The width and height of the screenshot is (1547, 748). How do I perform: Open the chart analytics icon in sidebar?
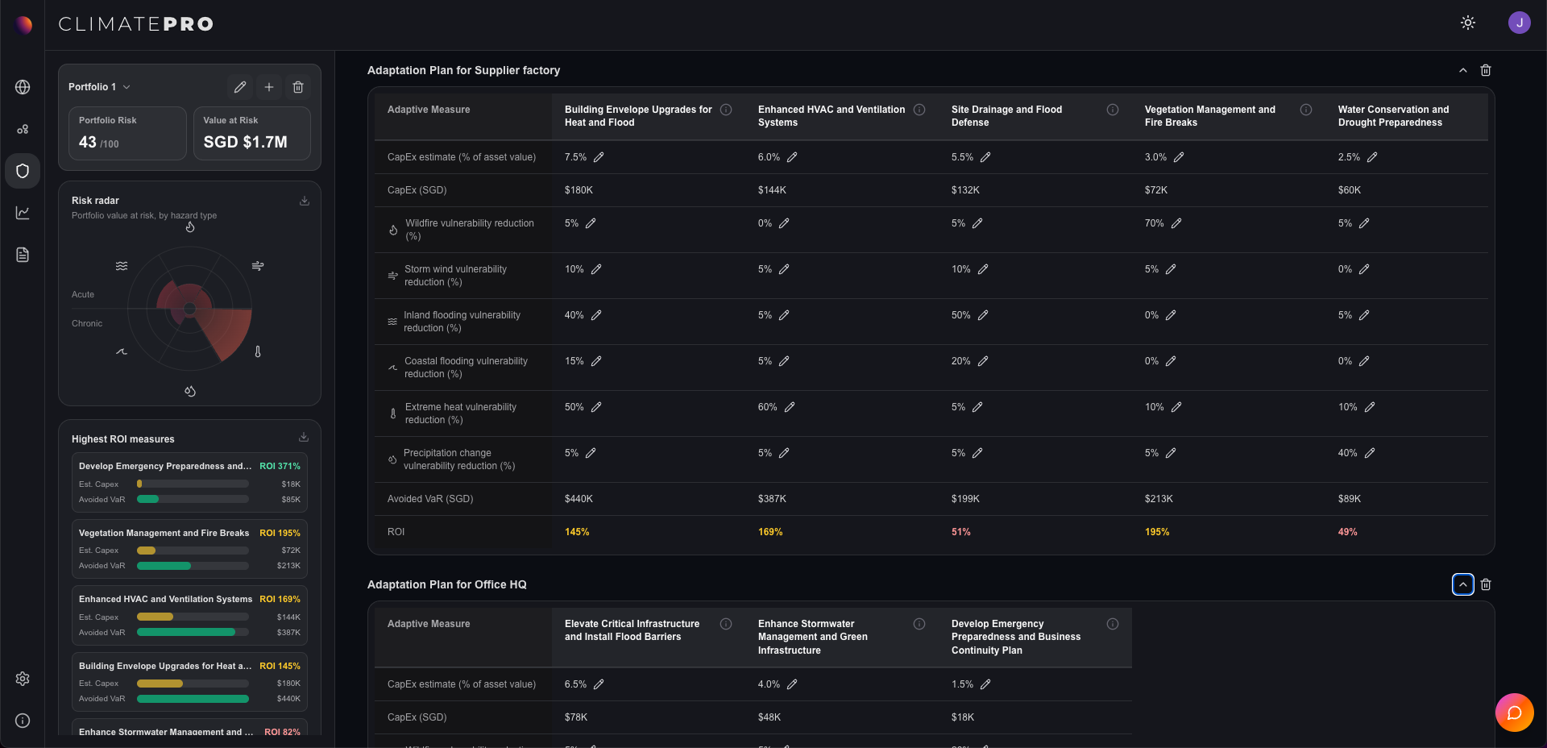pyautogui.click(x=23, y=213)
